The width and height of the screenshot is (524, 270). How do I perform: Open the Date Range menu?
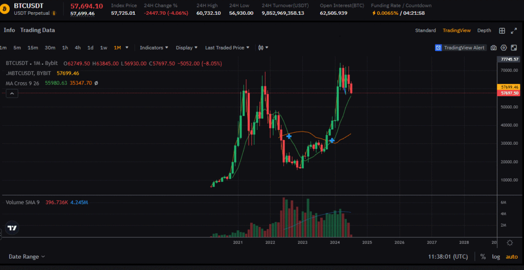(27, 257)
